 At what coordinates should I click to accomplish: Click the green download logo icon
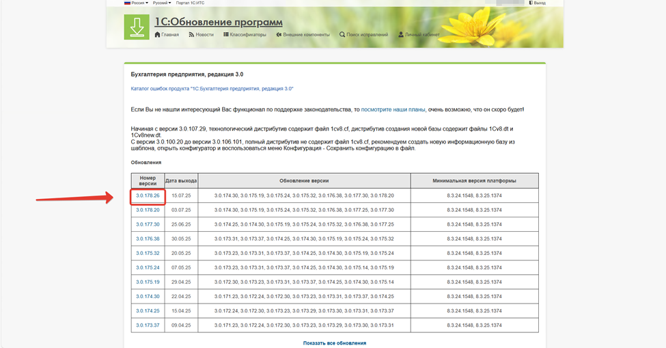coord(137,27)
